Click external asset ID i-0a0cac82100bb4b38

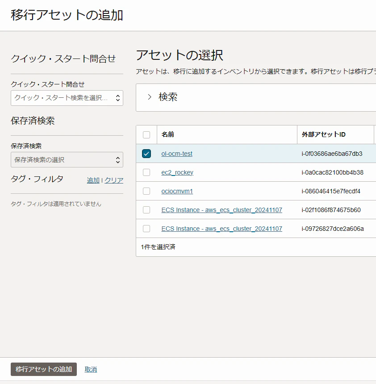[x=332, y=172]
